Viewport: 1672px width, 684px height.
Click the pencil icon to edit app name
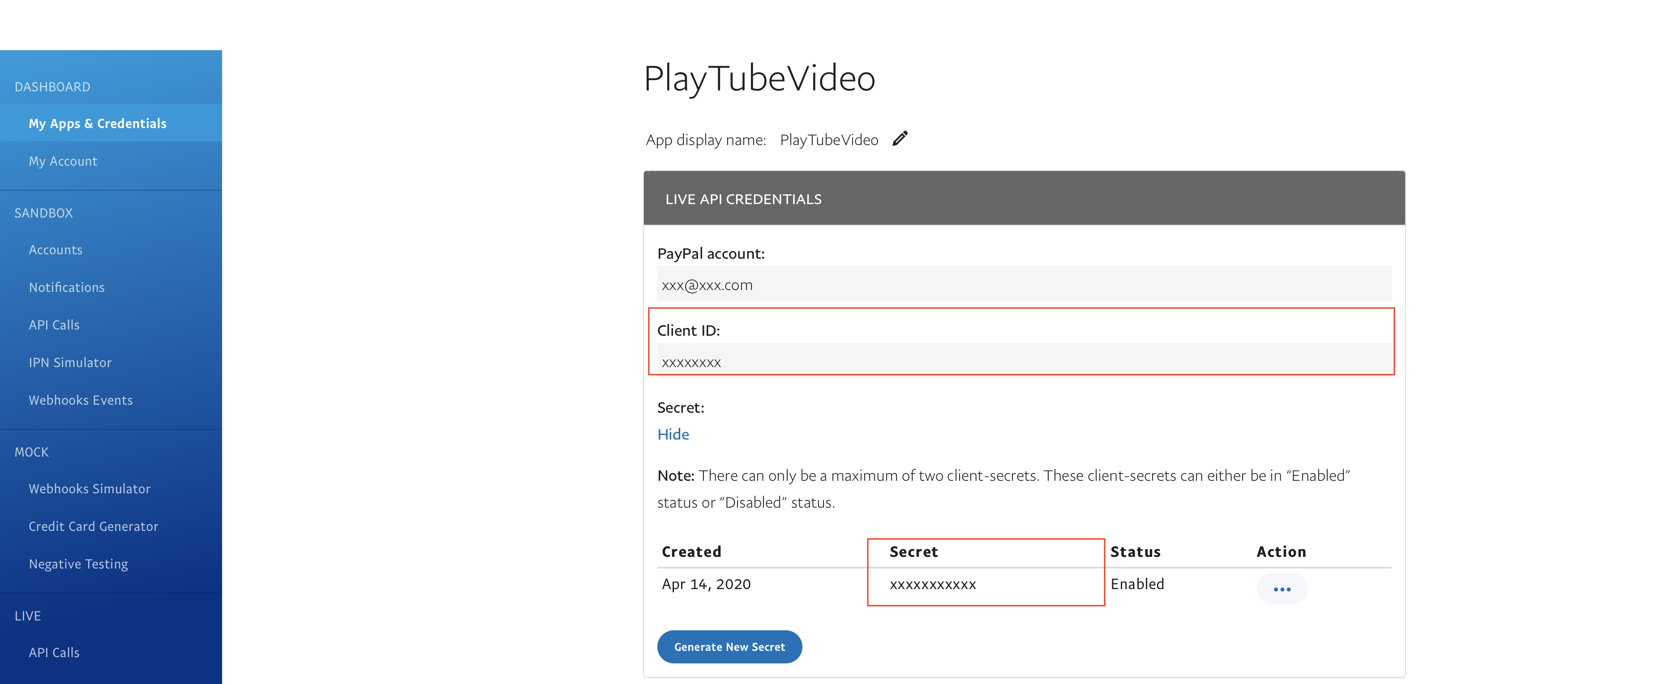pyautogui.click(x=900, y=139)
